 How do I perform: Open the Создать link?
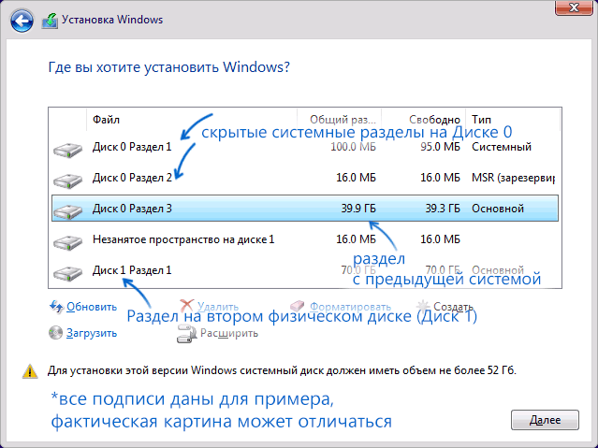click(453, 307)
